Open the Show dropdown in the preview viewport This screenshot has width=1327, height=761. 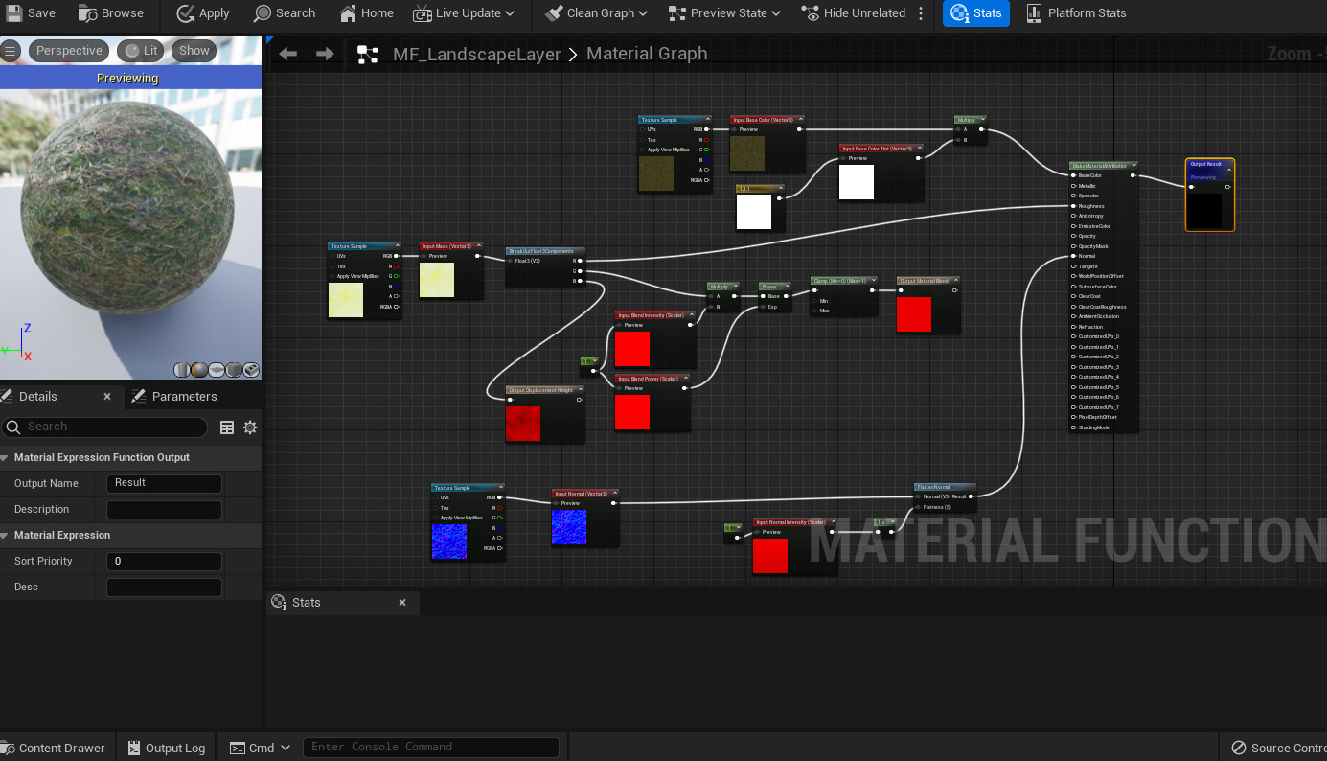(194, 50)
